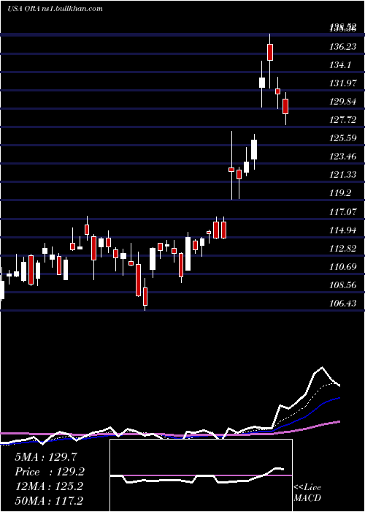Click the 129.84 price axis label
Viewport: 365px width, 512px height.
click(343, 102)
